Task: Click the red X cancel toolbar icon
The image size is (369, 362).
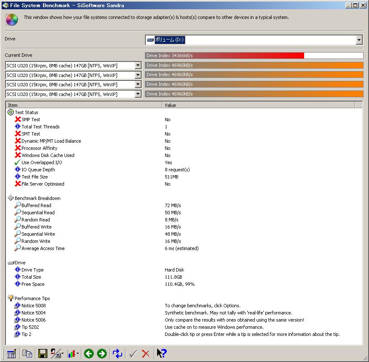Action: click(x=146, y=354)
